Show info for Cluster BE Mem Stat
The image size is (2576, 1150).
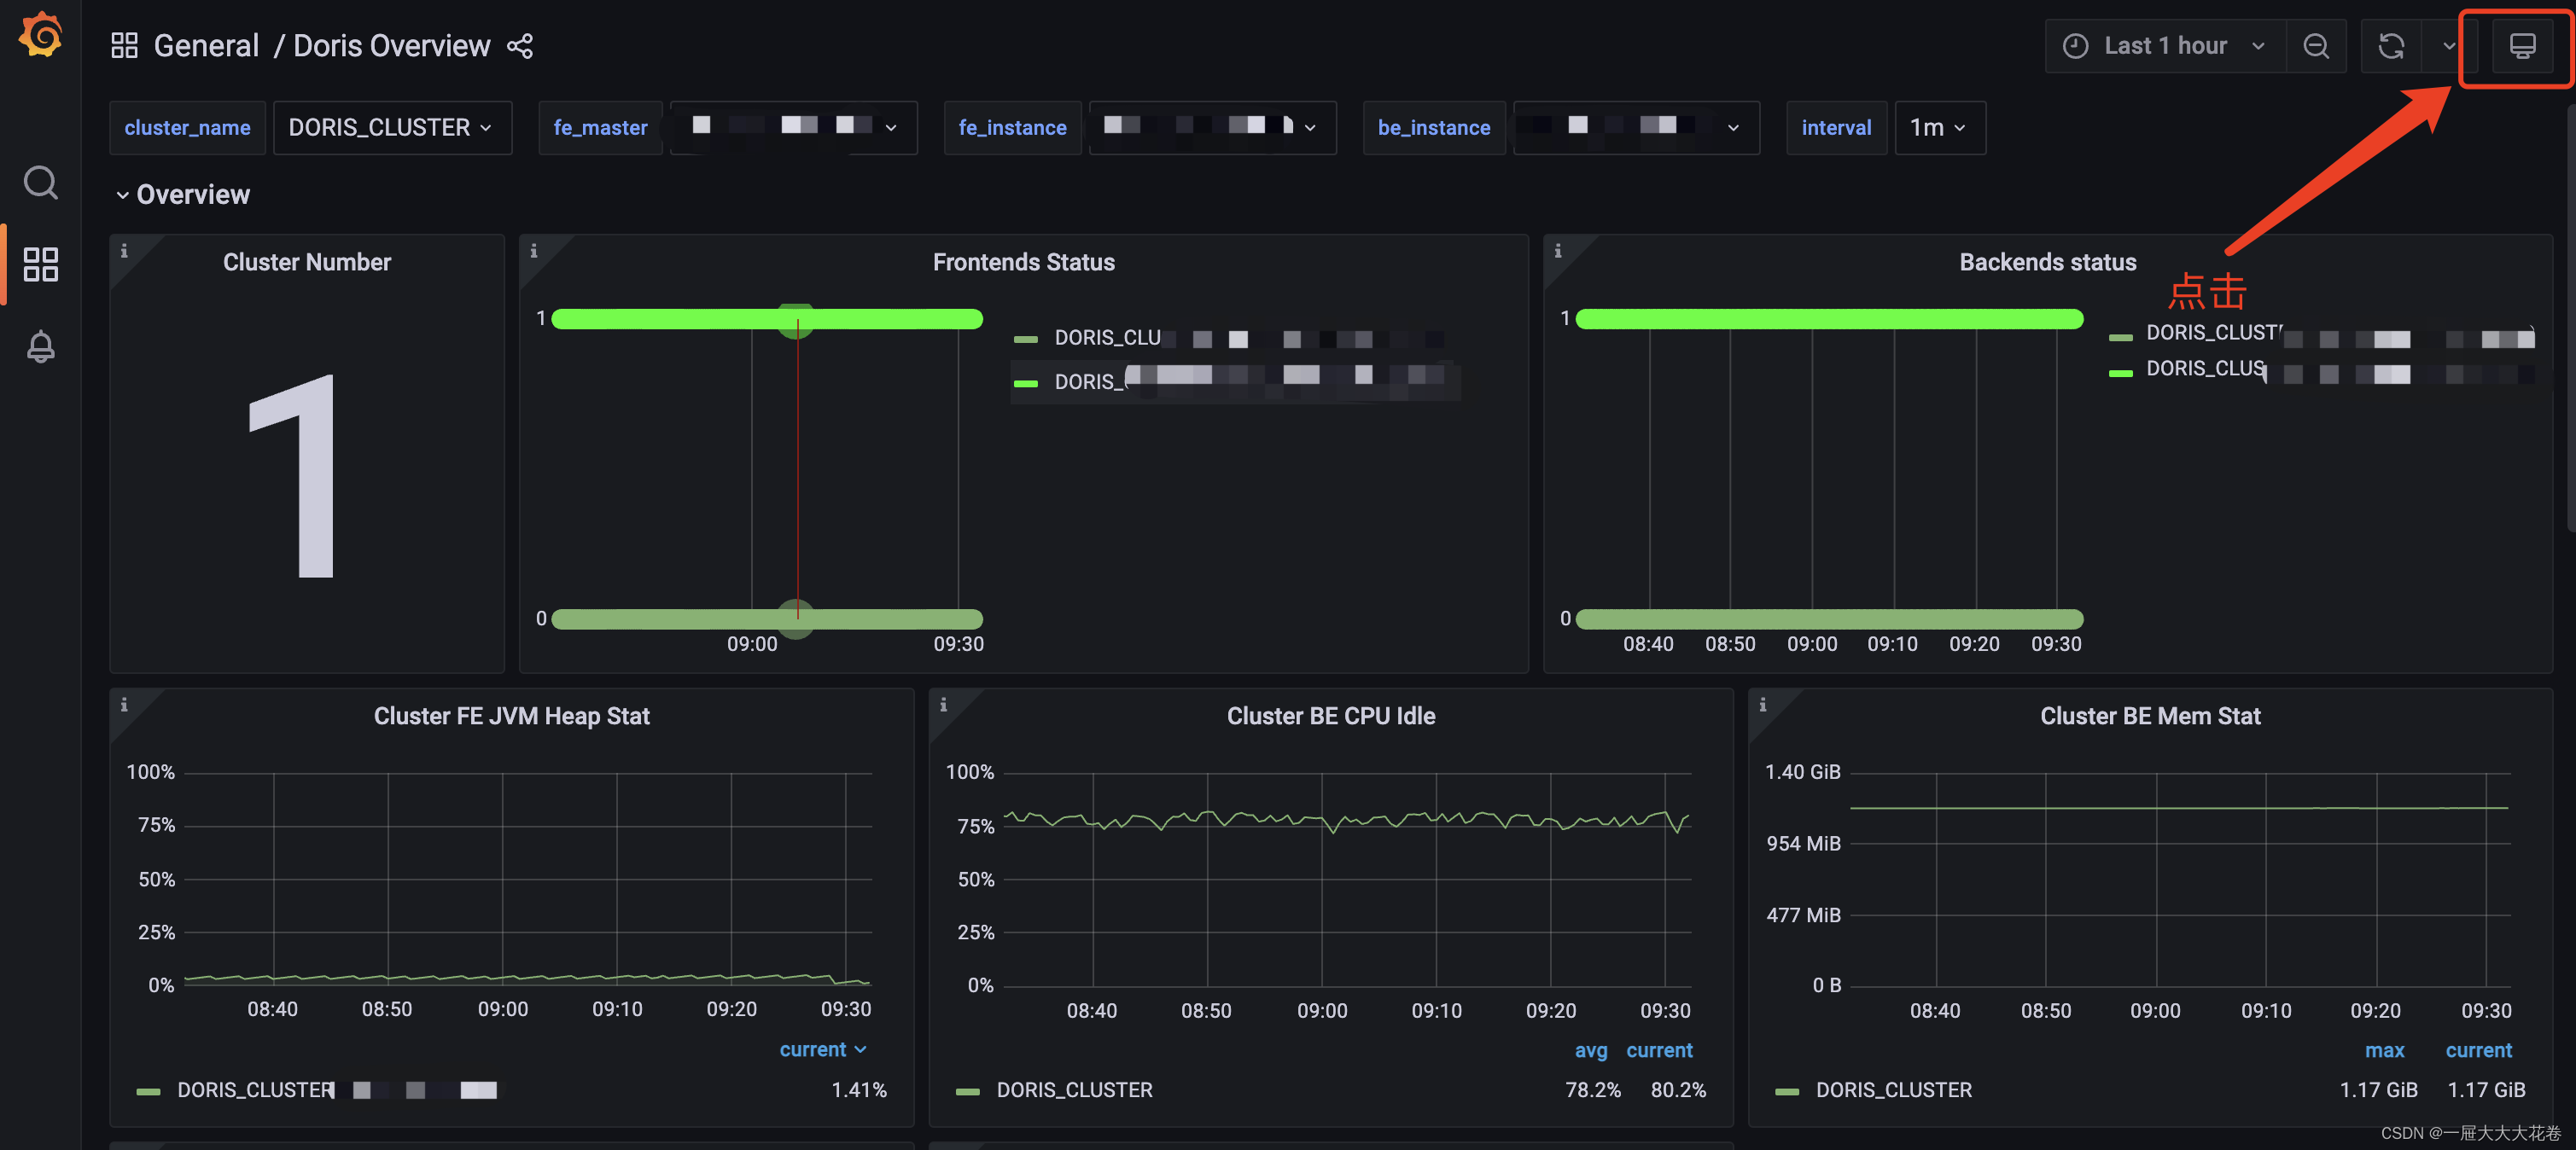tap(1763, 705)
